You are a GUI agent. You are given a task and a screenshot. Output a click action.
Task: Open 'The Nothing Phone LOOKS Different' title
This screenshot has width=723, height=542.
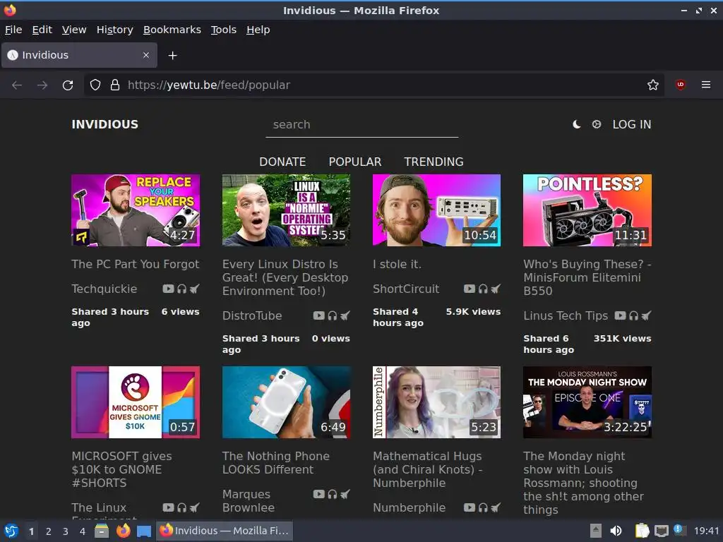(x=276, y=463)
